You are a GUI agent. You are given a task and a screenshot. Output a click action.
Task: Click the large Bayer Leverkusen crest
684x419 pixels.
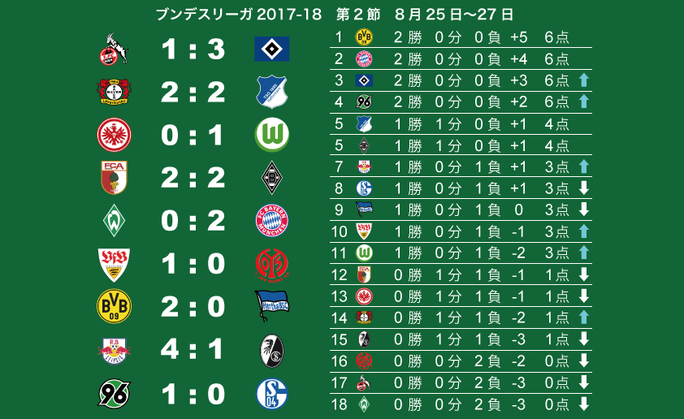point(114,92)
